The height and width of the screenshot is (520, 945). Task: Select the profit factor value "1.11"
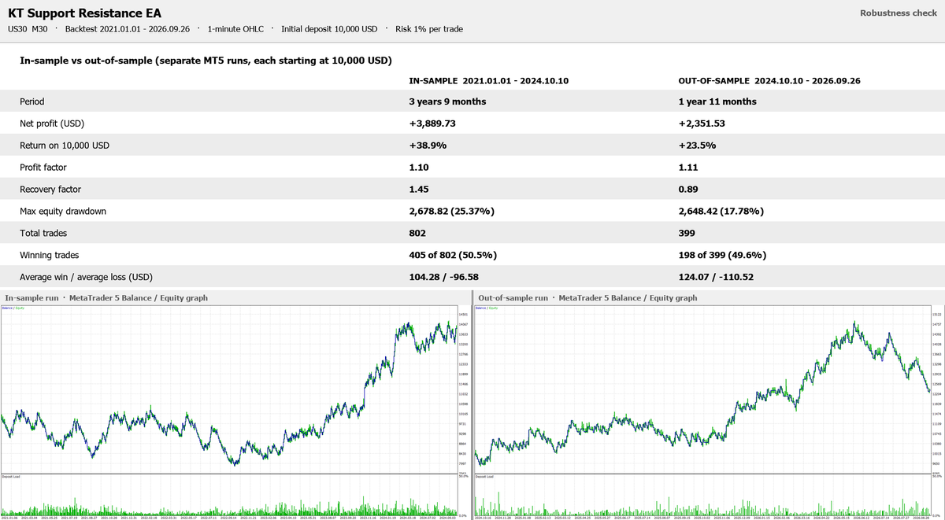click(x=687, y=168)
